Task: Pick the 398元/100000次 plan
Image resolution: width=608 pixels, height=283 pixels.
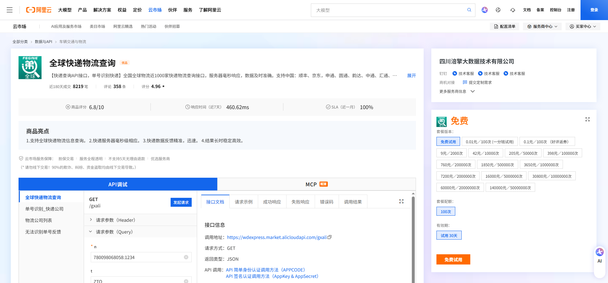Action: pyautogui.click(x=563, y=153)
